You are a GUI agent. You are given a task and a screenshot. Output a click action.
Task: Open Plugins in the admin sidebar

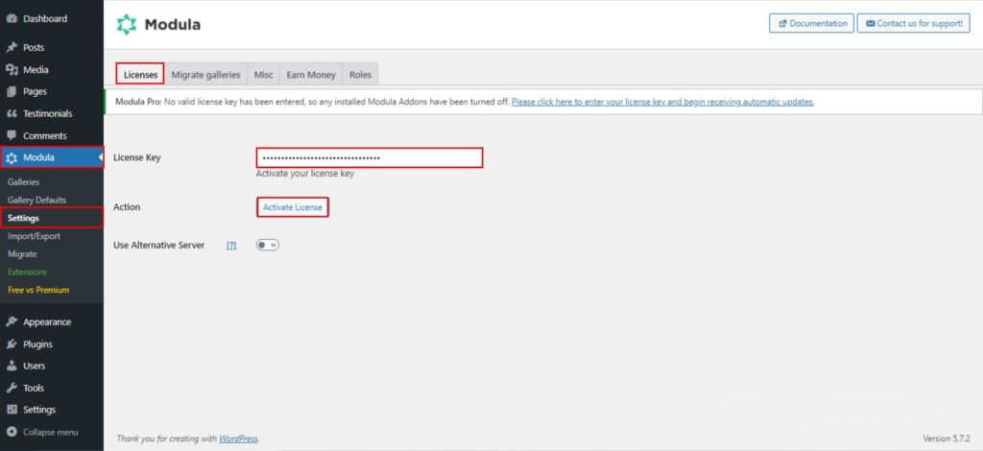(37, 344)
